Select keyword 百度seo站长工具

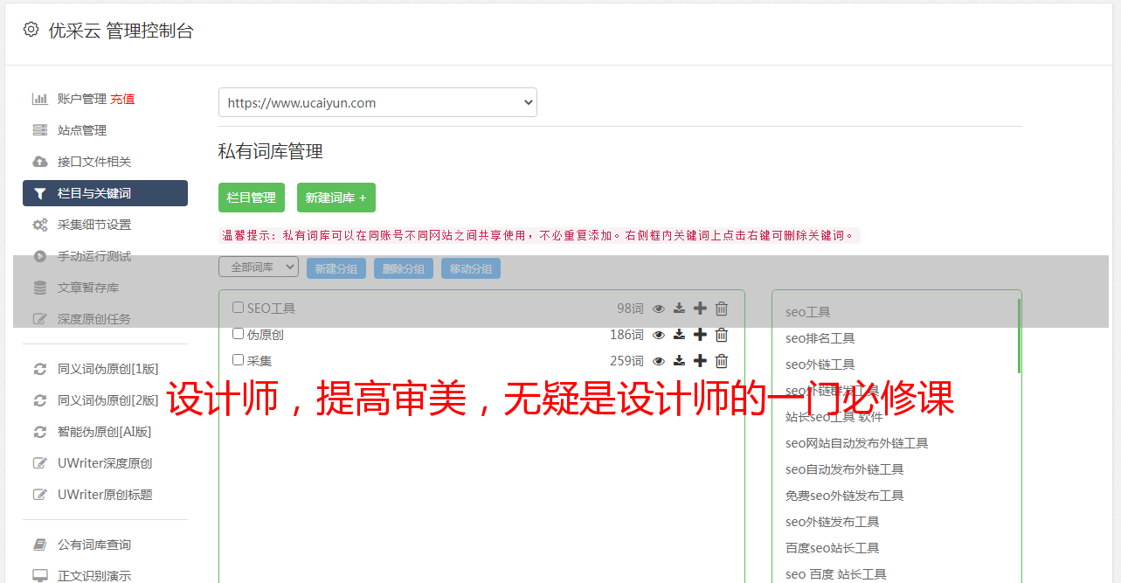pos(832,548)
